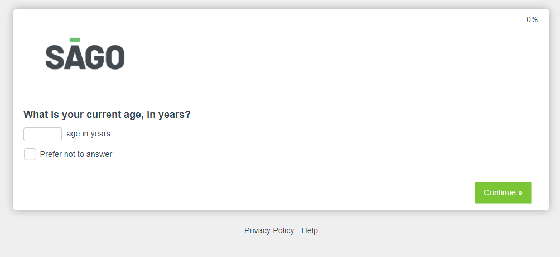
Task: Click the dash between Privacy Policy and Help
Action: click(x=298, y=230)
